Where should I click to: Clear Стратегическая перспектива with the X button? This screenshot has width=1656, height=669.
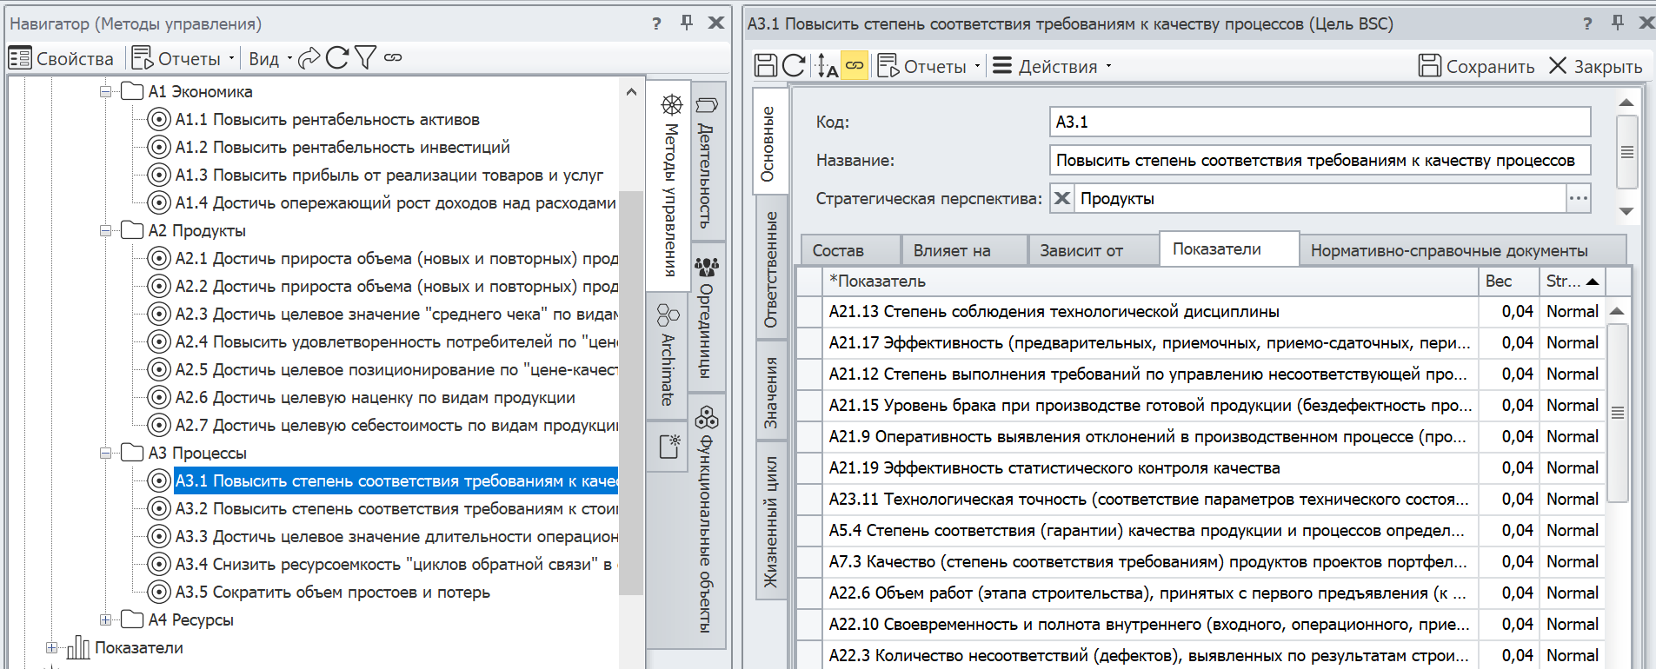point(1061,199)
